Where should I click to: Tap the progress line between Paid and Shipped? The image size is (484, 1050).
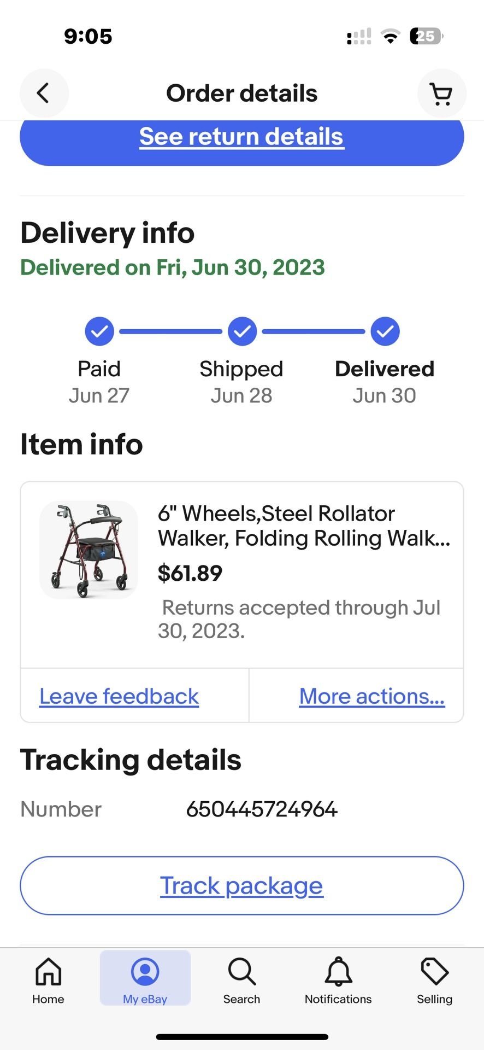[x=170, y=331]
